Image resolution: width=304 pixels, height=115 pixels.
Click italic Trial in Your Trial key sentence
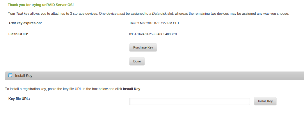[x=19, y=14]
